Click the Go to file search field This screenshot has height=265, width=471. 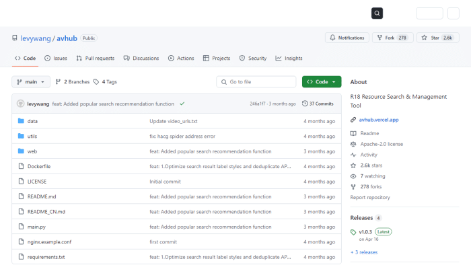coord(256,82)
